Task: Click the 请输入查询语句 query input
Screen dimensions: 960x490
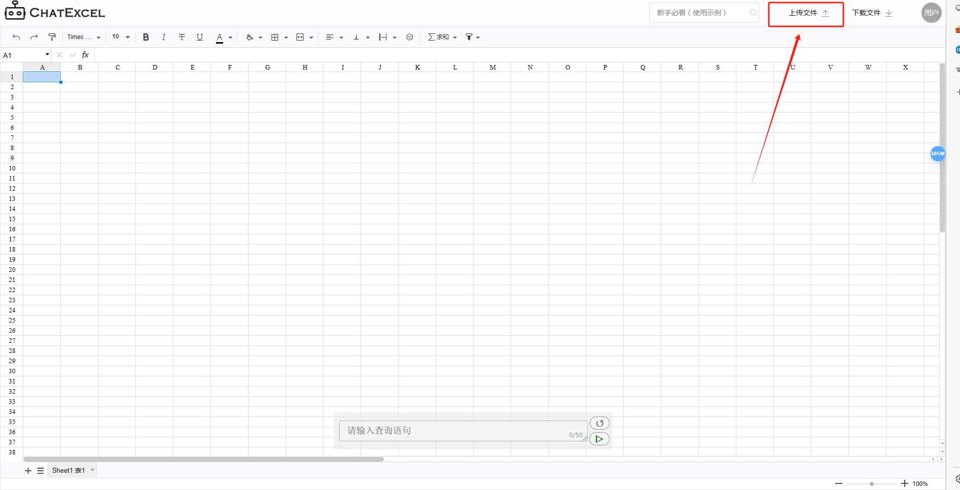Action: click(x=463, y=431)
